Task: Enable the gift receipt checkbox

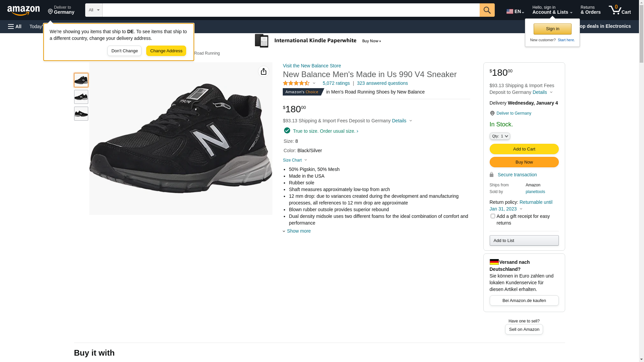Action: point(493,216)
